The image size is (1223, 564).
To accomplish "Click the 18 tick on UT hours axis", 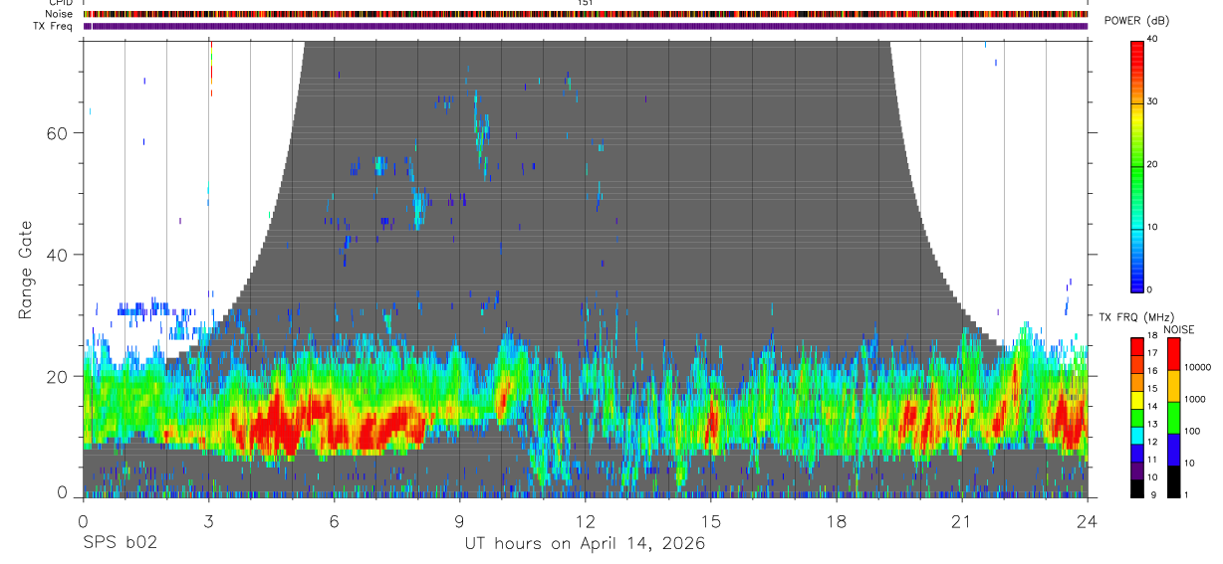I will click(836, 520).
